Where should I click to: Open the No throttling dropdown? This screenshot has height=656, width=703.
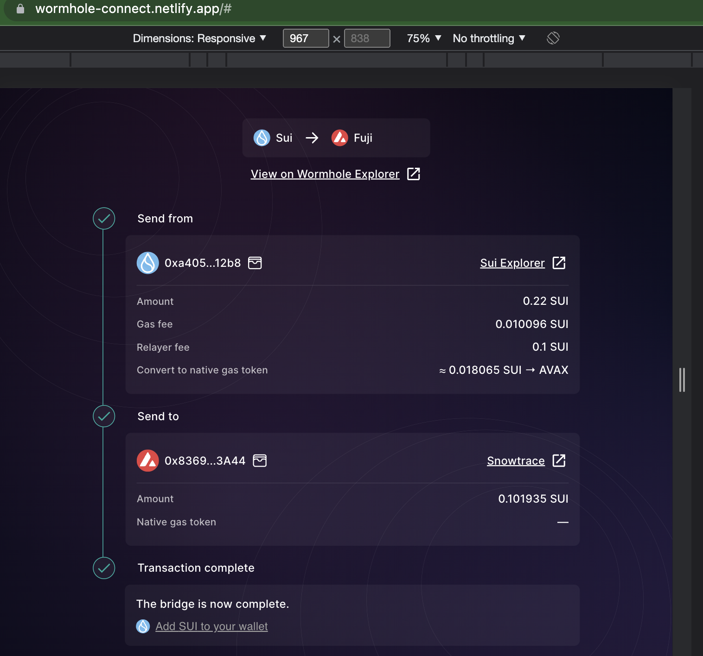point(488,38)
